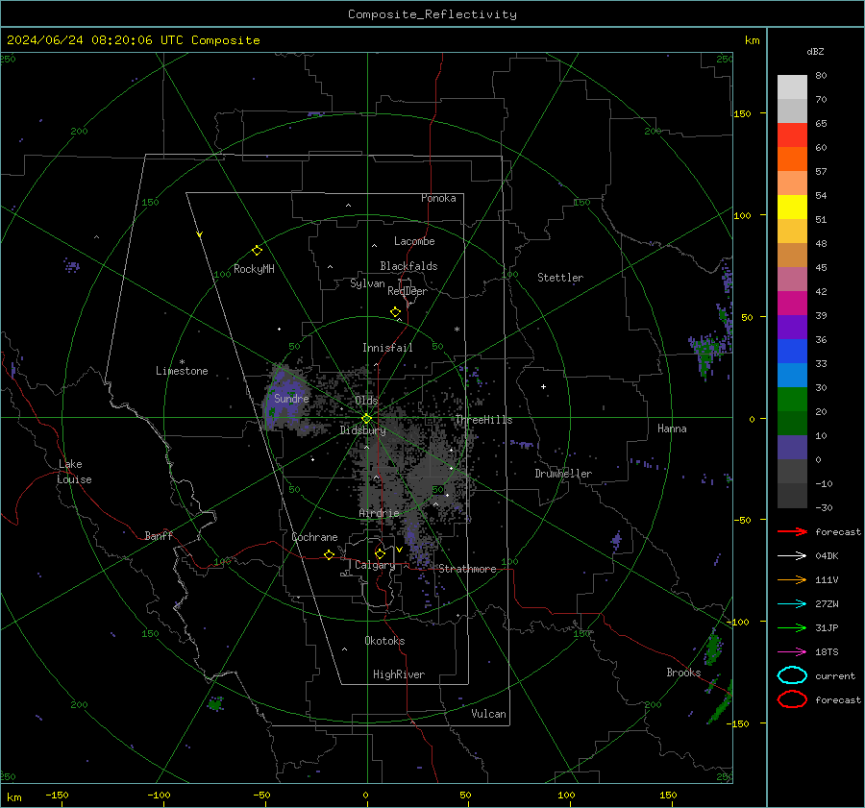Select the Okotoks label
Image resolution: width=865 pixels, height=808 pixels.
coord(384,640)
